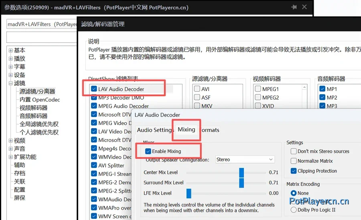The width and height of the screenshot is (361, 220).
Task: Select 源滤镜/分离器 in settings tree
Action: click(x=37, y=91)
